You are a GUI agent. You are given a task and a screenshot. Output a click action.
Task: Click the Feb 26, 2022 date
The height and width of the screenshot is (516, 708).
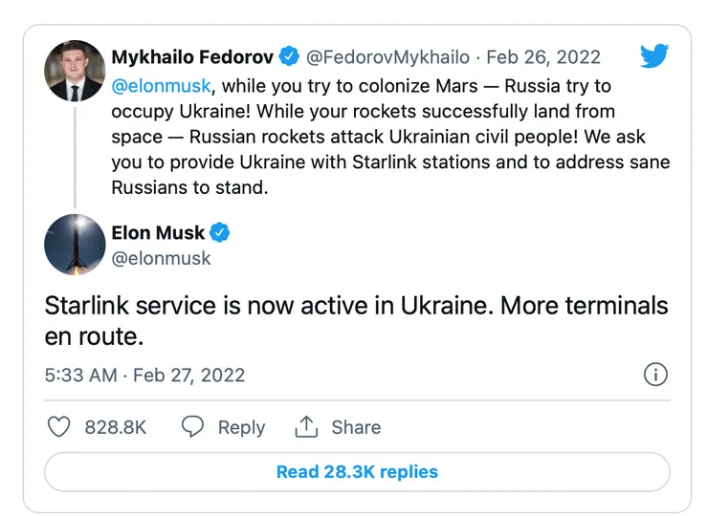(x=543, y=57)
